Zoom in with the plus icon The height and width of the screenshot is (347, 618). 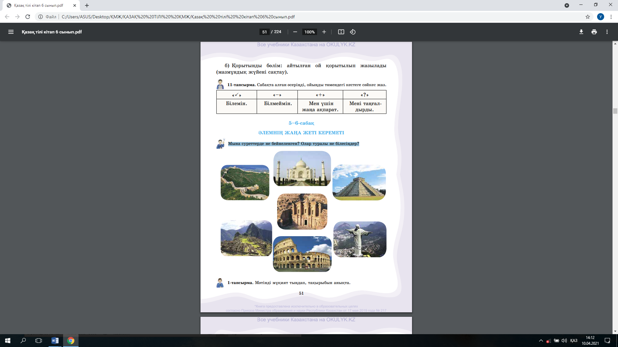tap(324, 32)
